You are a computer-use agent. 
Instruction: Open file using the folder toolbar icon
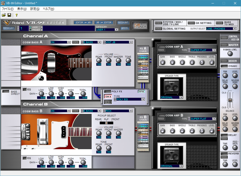tap(4, 15)
